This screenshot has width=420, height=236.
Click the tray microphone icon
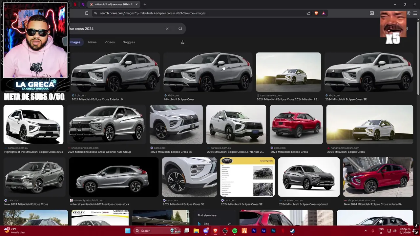[x=373, y=231]
